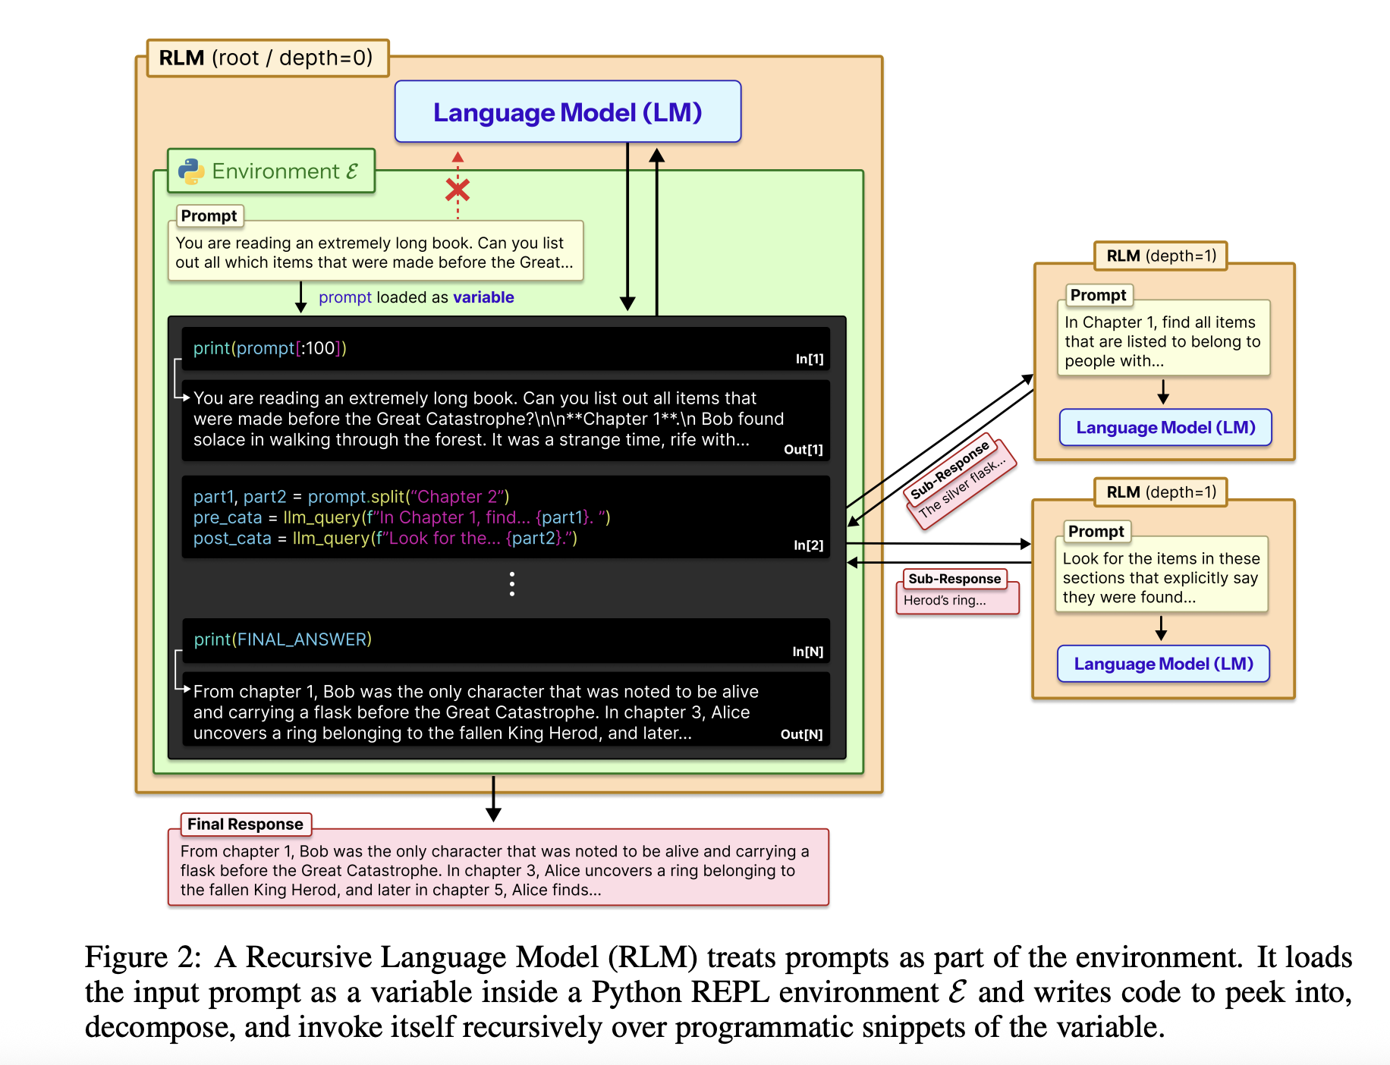Screen dimensions: 1390x1065
Task: Click the Out[1] output text about Chapter 1
Action: 486,419
